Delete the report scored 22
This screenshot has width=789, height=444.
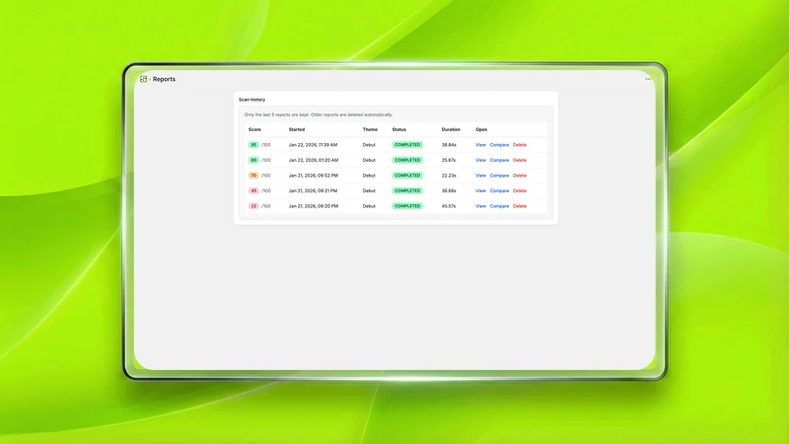(x=520, y=206)
